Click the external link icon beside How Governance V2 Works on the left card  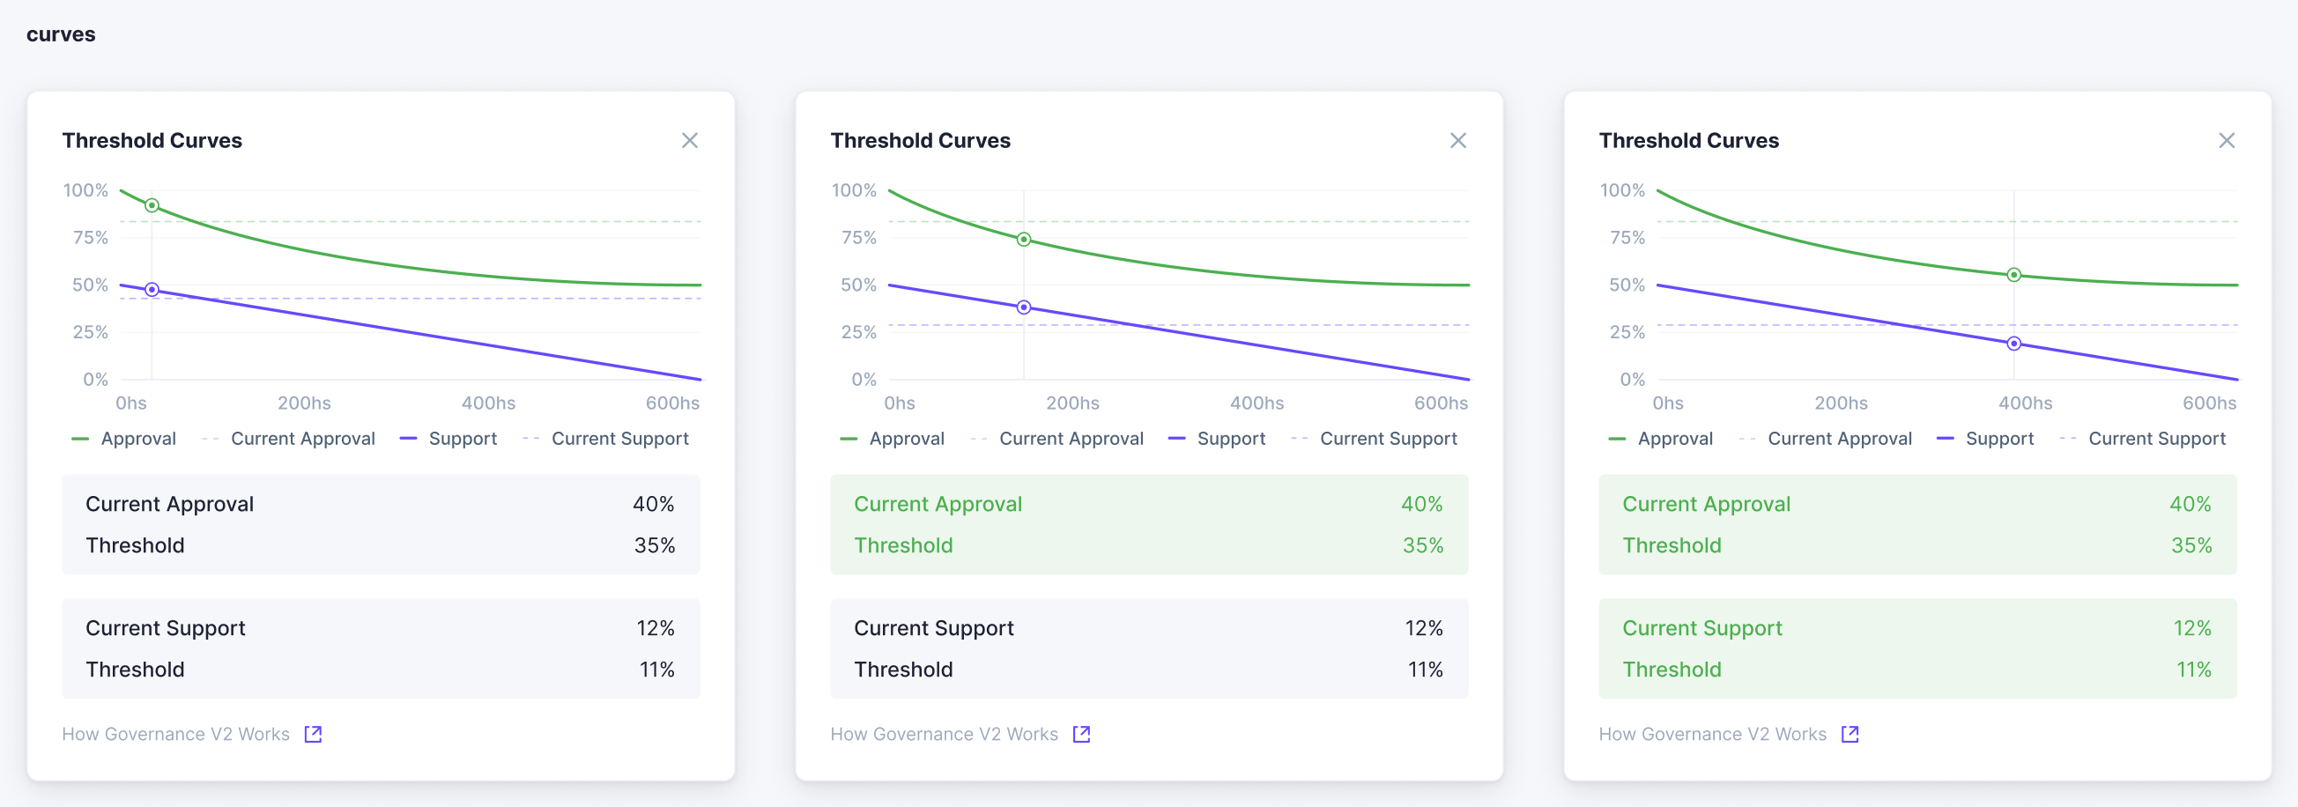(314, 733)
